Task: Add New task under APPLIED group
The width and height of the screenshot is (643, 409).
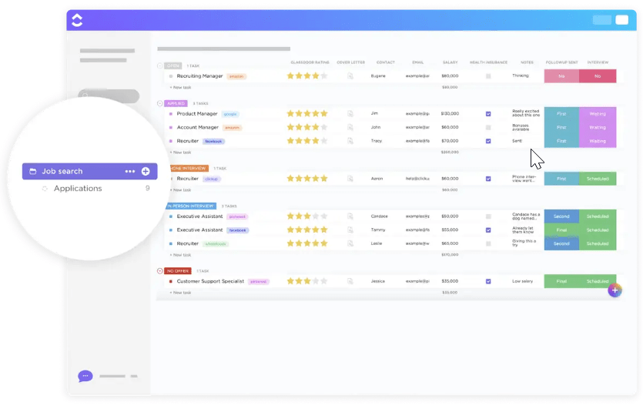Action: (181, 153)
